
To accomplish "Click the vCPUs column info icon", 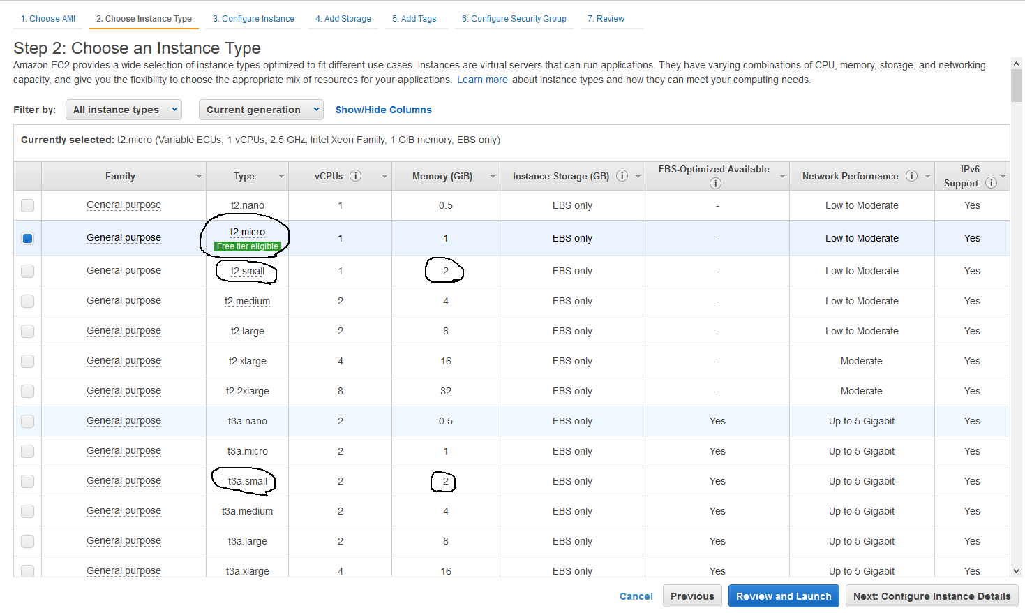I will [356, 176].
